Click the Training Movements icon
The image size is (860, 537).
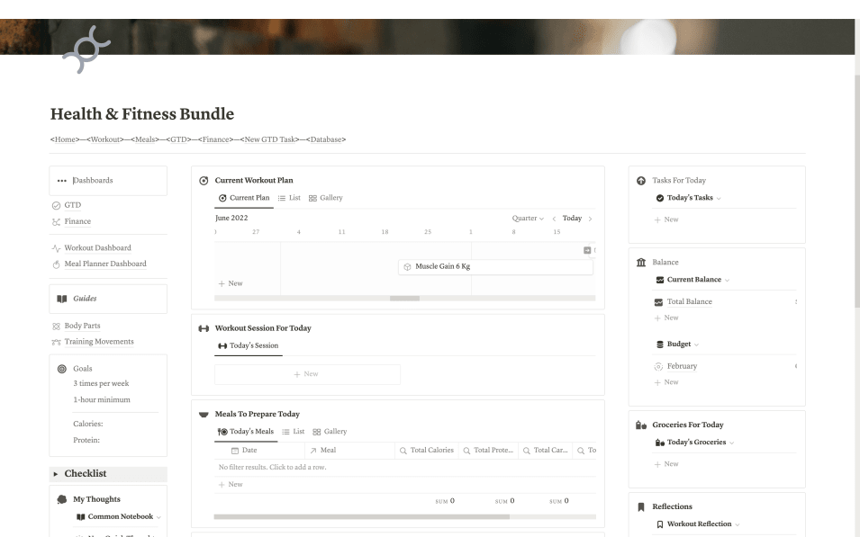click(x=56, y=342)
